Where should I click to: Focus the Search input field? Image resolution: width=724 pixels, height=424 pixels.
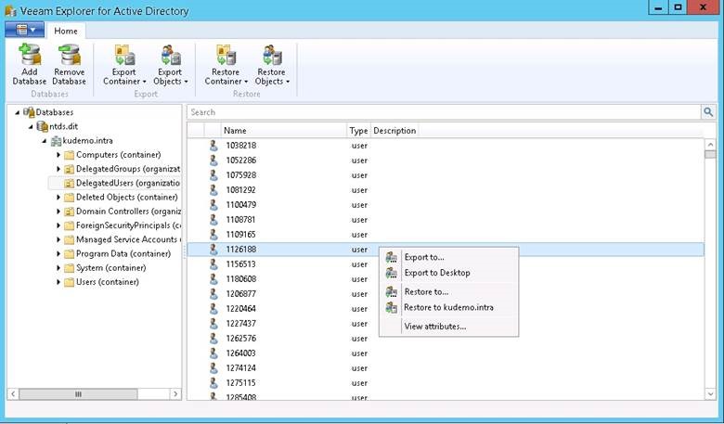click(444, 112)
